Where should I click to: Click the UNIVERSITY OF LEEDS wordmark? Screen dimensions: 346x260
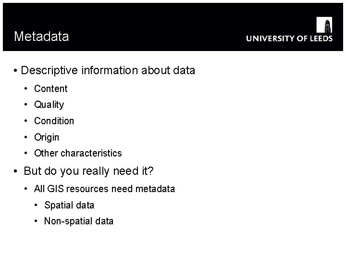(x=289, y=39)
